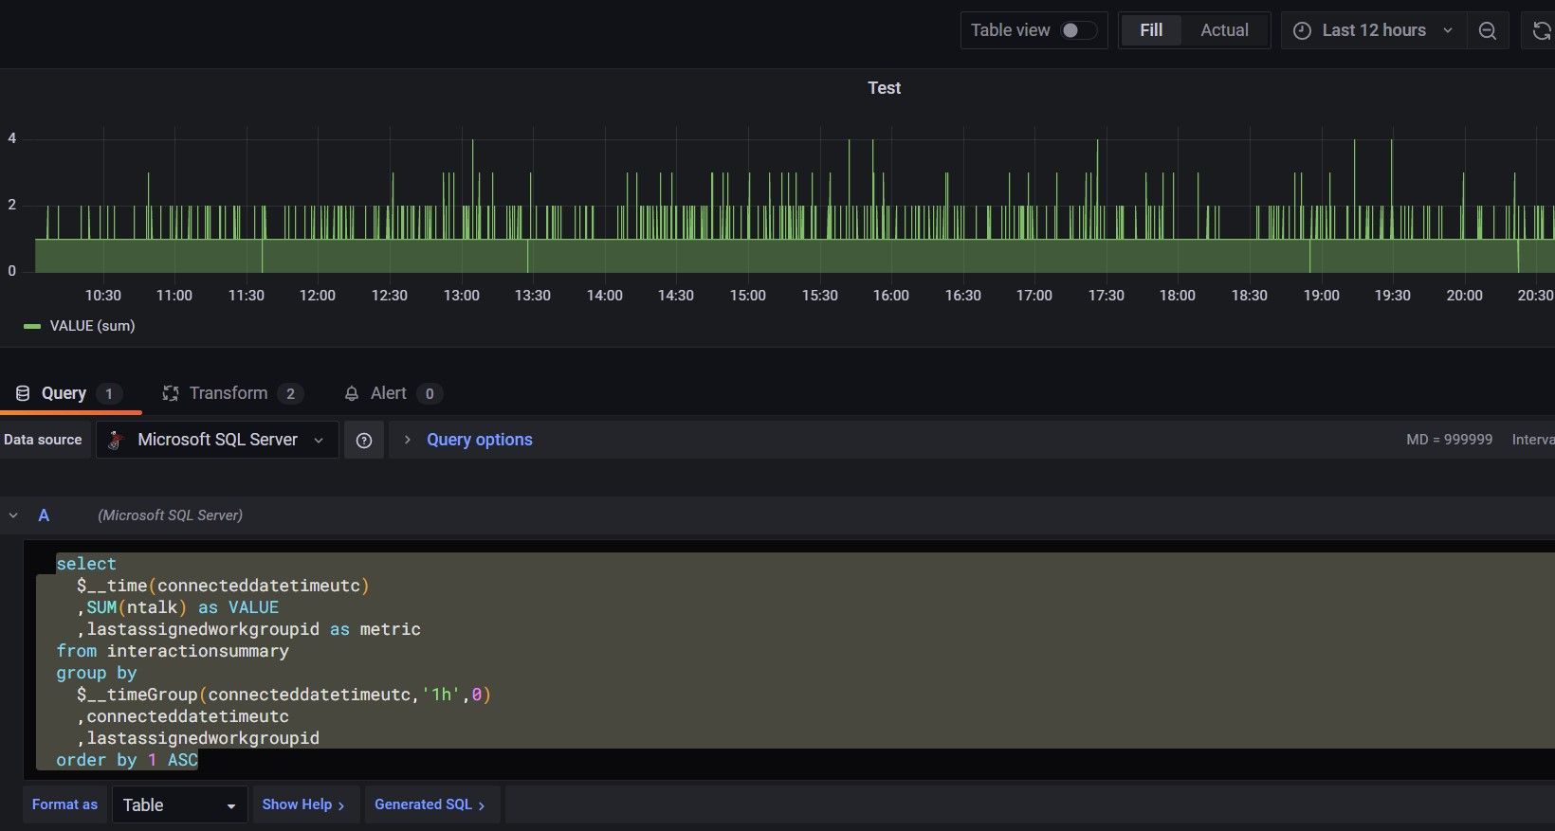Switch to the Transform tab
The width and height of the screenshot is (1555, 831).
pos(229,393)
